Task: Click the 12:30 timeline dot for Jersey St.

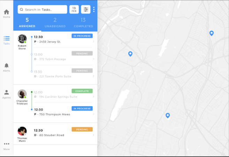Action: coord(32,37)
